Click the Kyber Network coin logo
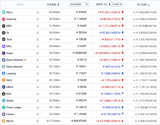160x125 pixels. point(3,67)
